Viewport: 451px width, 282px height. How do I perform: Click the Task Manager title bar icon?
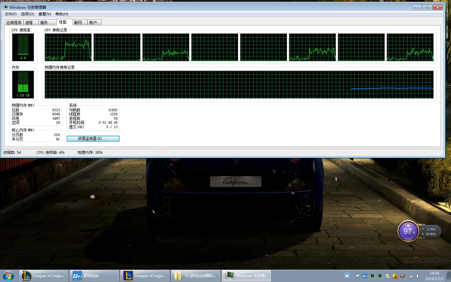pyautogui.click(x=6, y=7)
